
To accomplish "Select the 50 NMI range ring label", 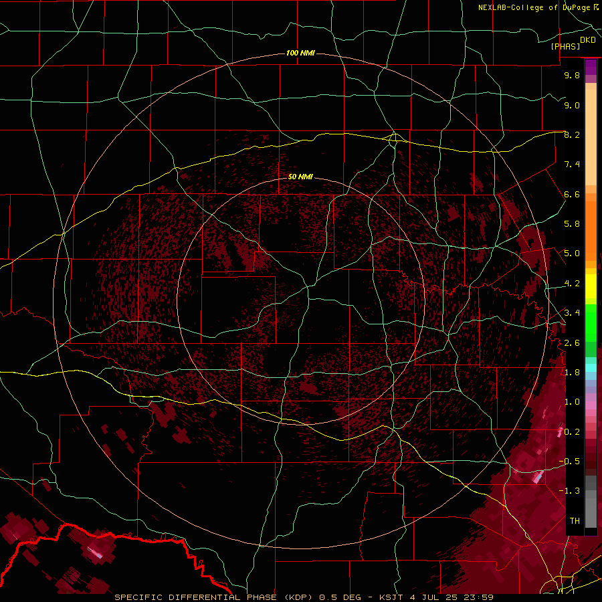I will click(300, 177).
